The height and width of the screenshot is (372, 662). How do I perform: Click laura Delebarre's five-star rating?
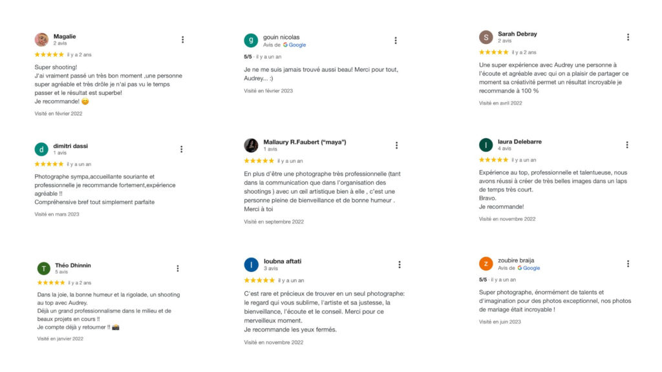(x=493, y=160)
